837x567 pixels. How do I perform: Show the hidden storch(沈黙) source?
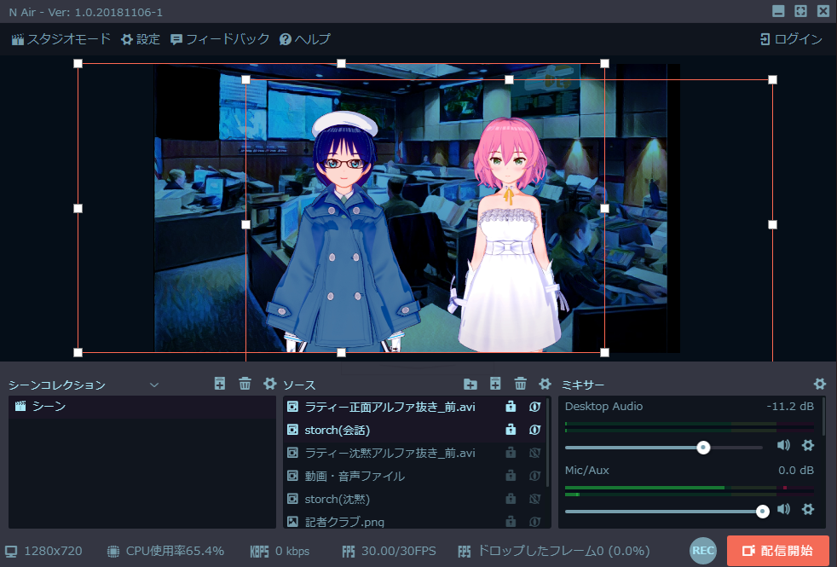point(535,499)
